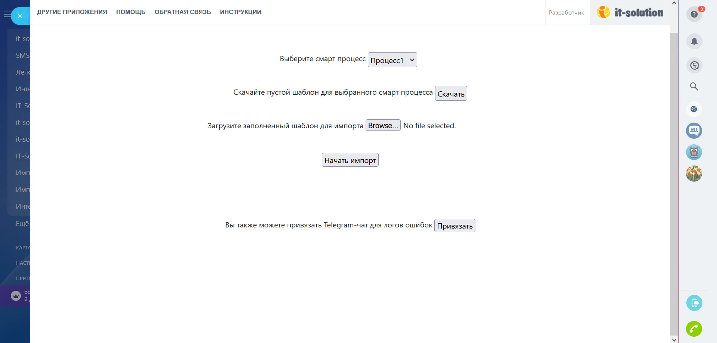Image resolution: width=717 pixels, height=343 pixels.
Task: Click the Привязать Telegram button
Action: point(455,226)
